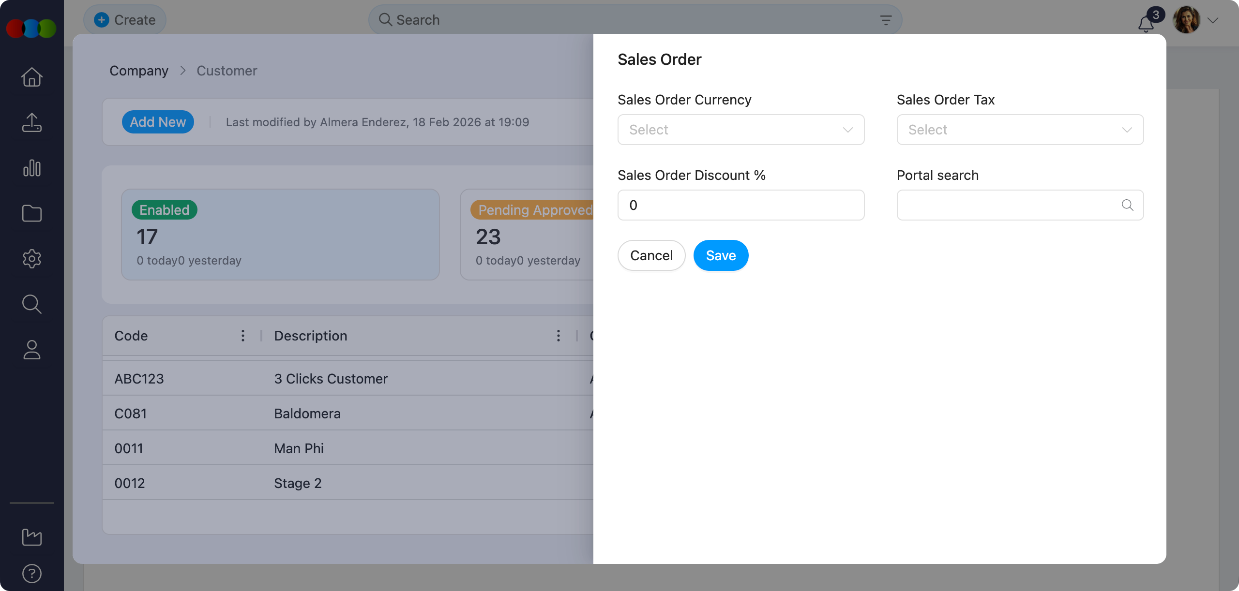Image resolution: width=1239 pixels, height=591 pixels.
Task: Open the Home icon in the sidebar
Action: (x=31, y=77)
